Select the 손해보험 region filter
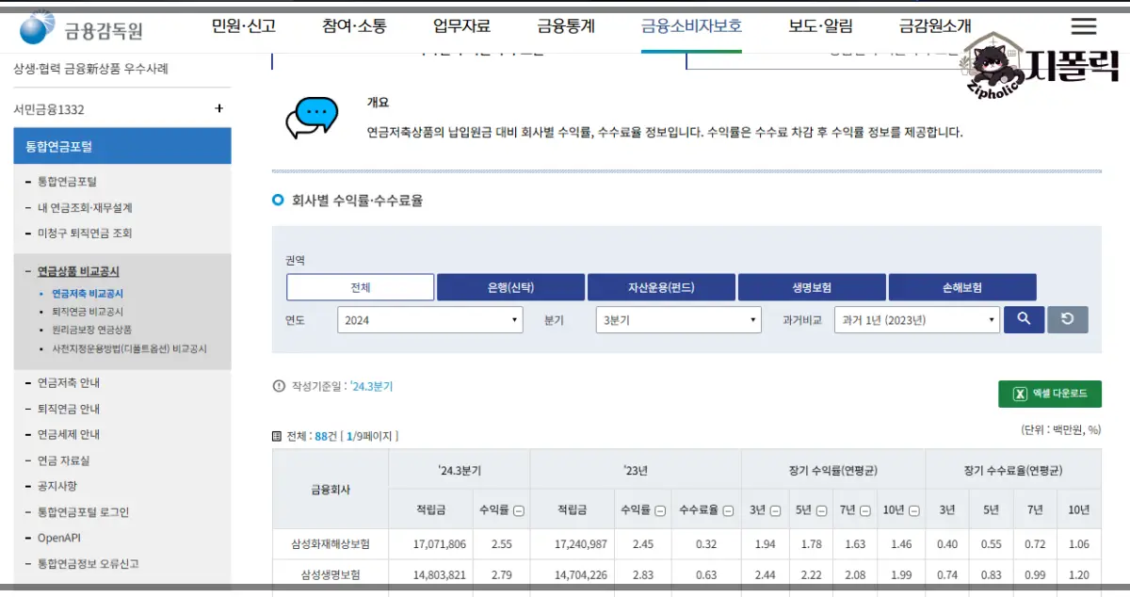1130x597 pixels. click(x=962, y=287)
